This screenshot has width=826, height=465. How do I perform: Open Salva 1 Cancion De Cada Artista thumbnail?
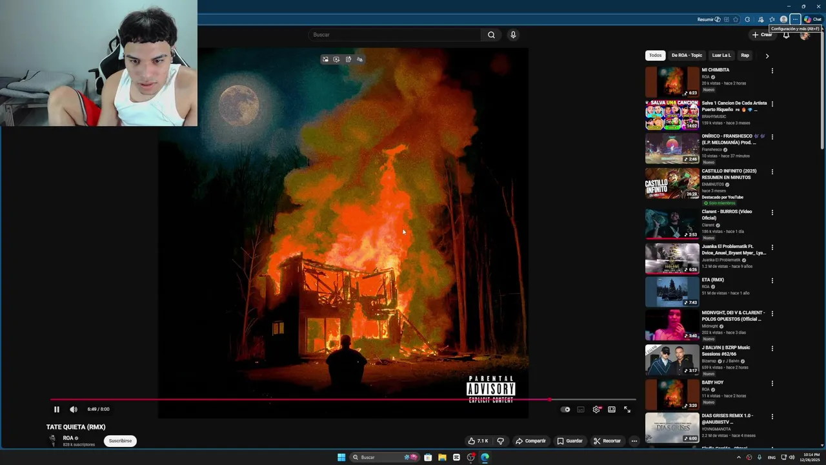(x=672, y=115)
